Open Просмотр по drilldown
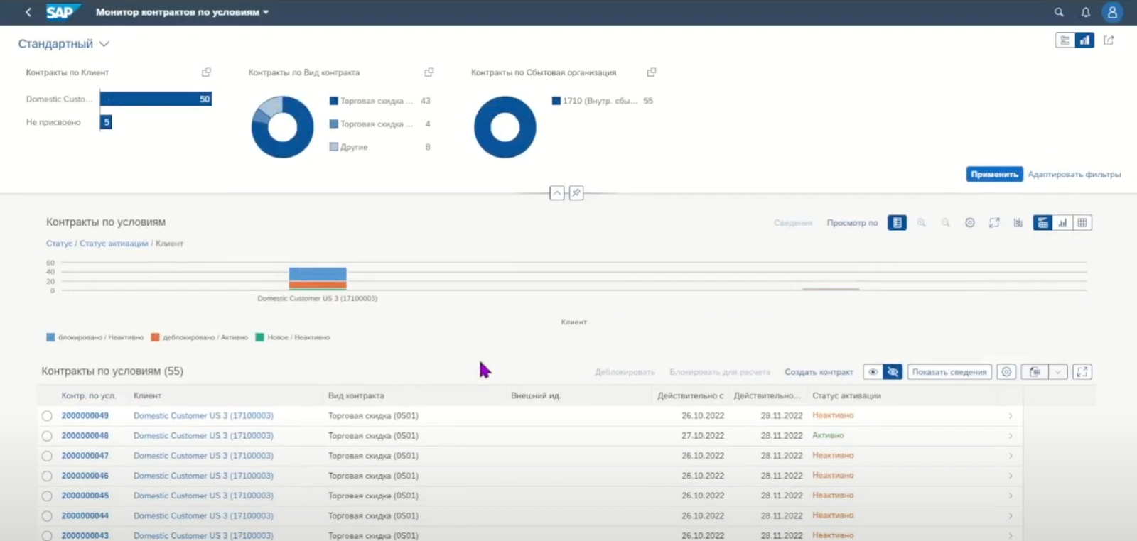Screen dimensions: 1137x541 coord(852,223)
